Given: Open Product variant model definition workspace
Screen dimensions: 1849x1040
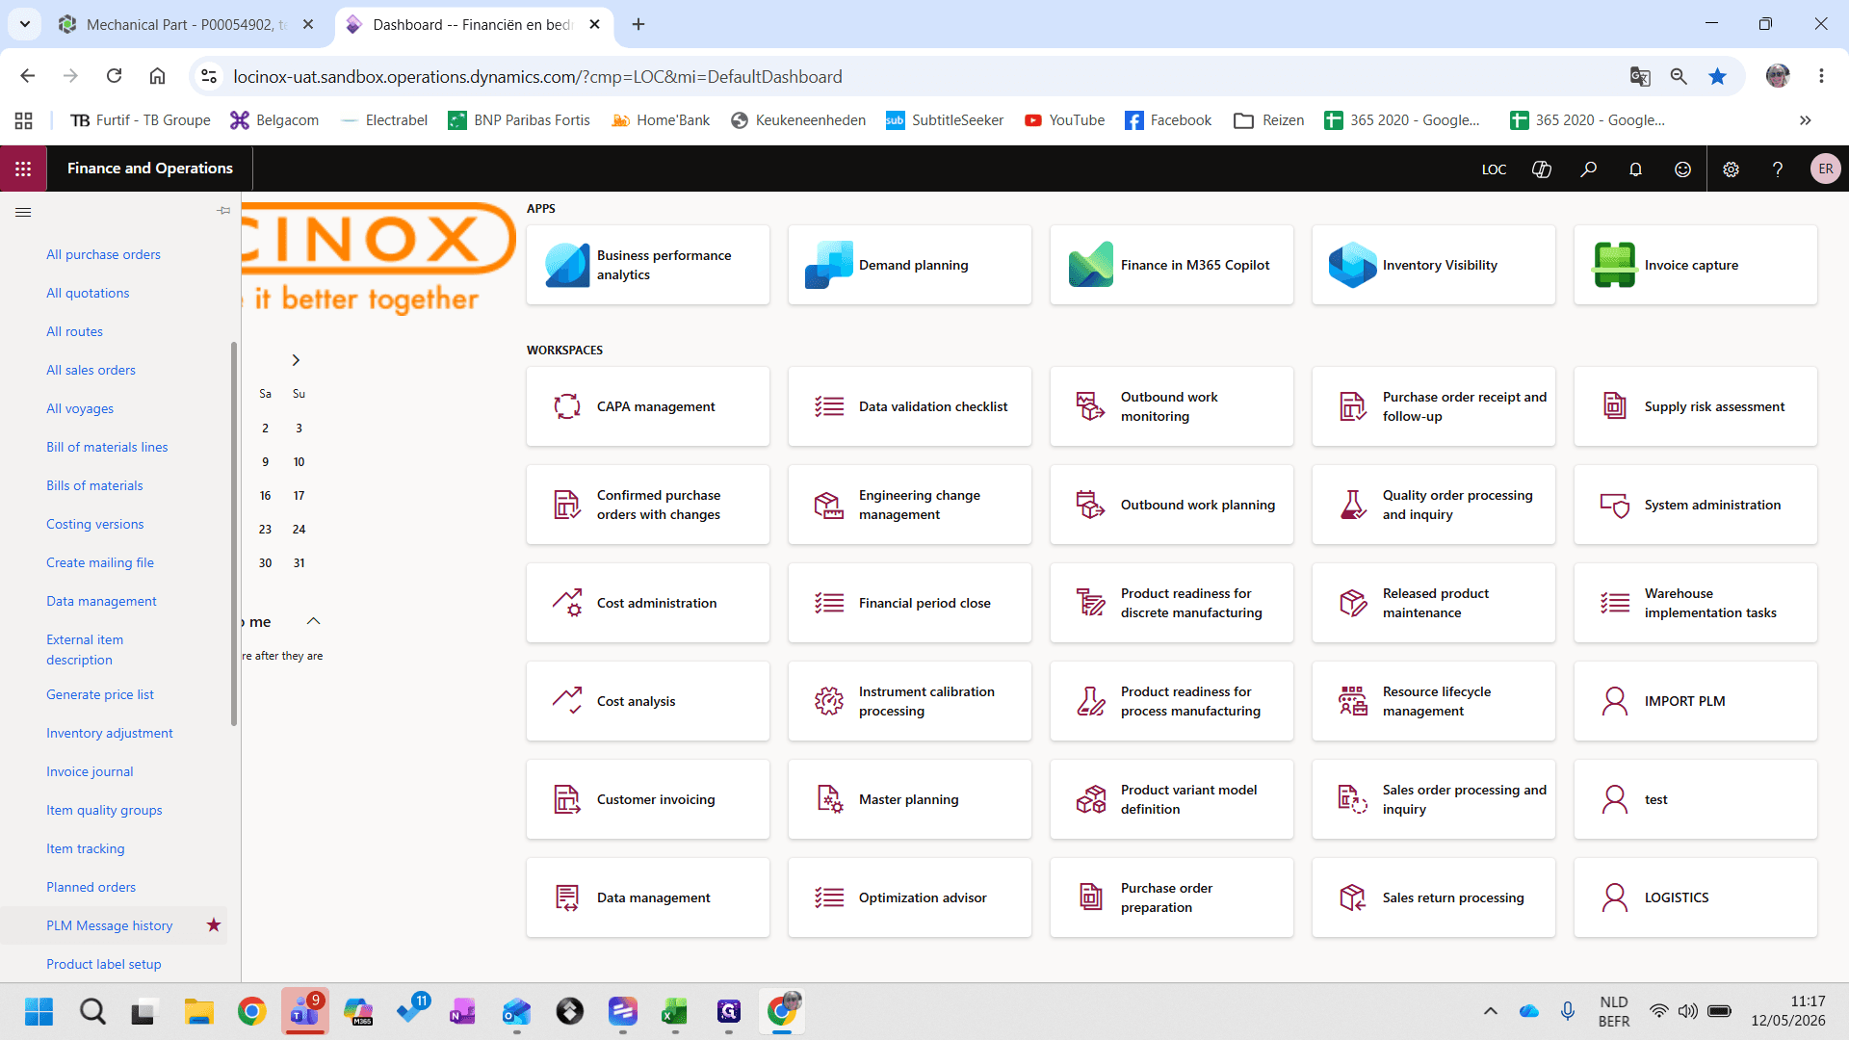Looking at the screenshot, I should (1172, 799).
